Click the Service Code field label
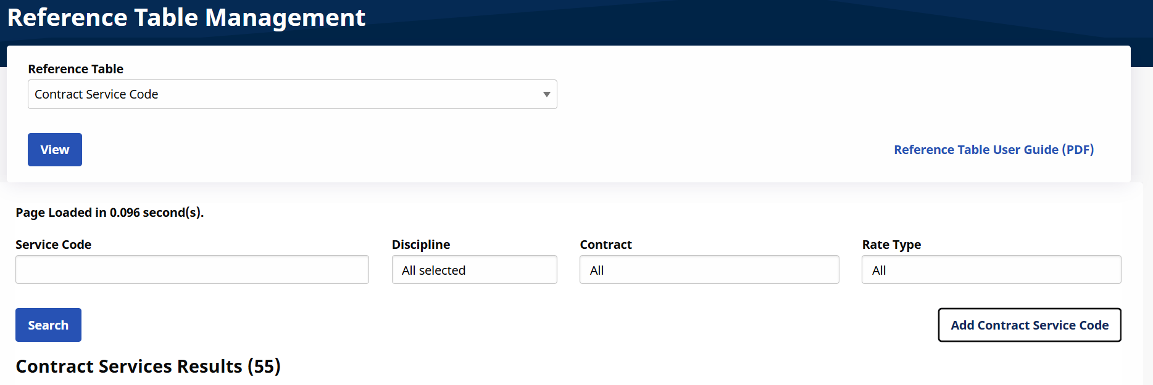 (x=54, y=245)
